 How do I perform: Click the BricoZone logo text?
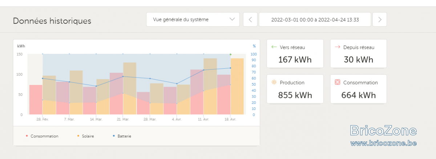383,130
